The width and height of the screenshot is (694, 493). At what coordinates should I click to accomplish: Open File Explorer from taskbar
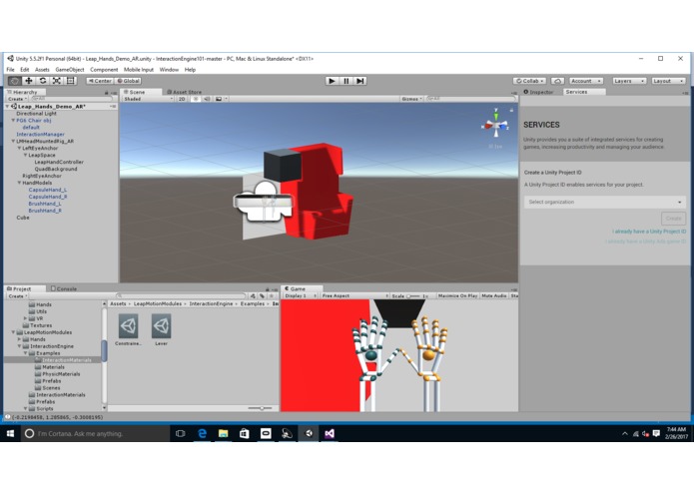point(224,434)
